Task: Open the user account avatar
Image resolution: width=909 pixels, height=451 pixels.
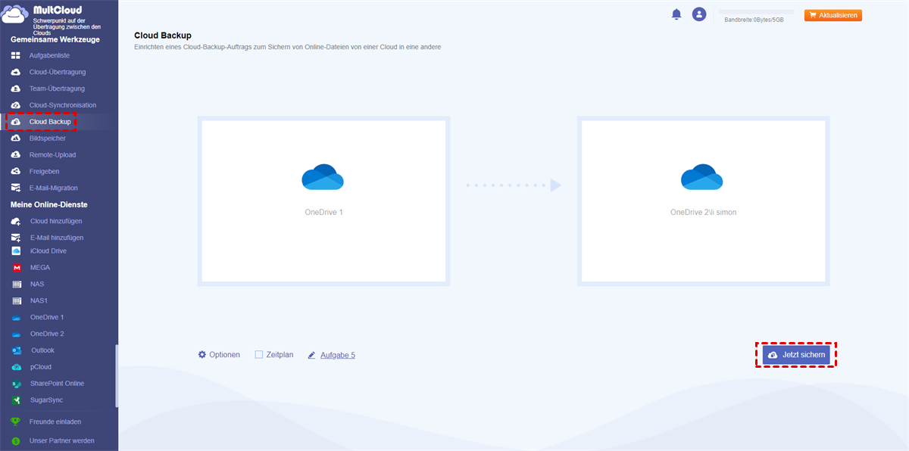Action: pos(699,14)
